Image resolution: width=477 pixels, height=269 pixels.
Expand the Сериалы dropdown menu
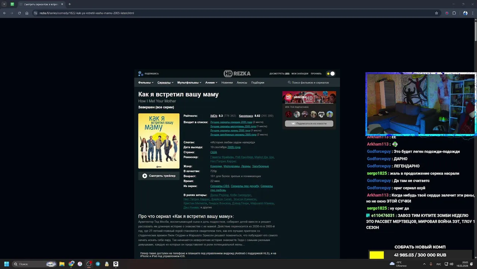click(165, 83)
